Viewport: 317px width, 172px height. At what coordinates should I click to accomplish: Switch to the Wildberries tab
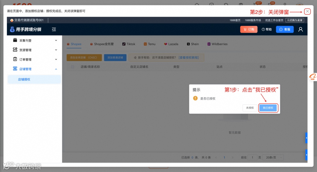[217, 44]
